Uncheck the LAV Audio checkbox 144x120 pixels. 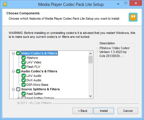[x=24, y=76]
